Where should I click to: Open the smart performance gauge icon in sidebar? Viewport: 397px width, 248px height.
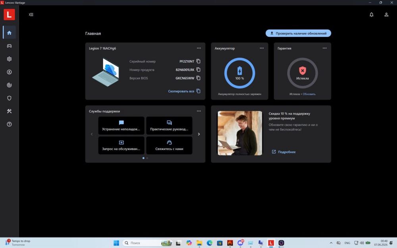point(10,85)
